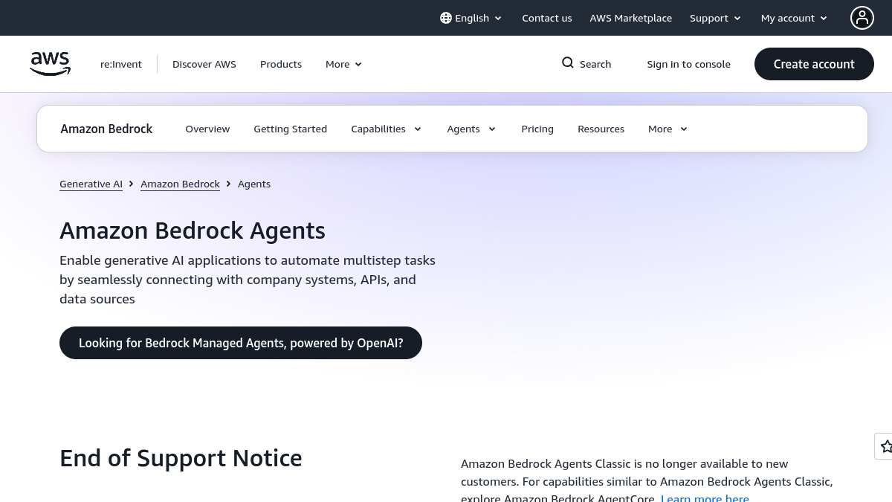Image resolution: width=892 pixels, height=502 pixels.
Task: Click the Amazon Bedrock nav title
Action: 106,129
